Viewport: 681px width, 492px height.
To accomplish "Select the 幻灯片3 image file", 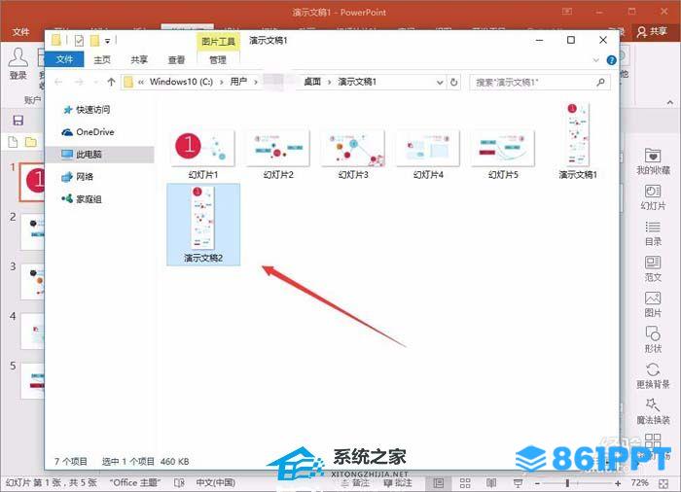I will point(352,155).
